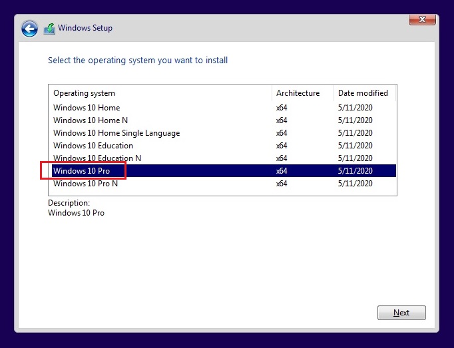Click date 5/11/2020 in Windows 10 Home N row
The height and width of the screenshot is (348, 454).
tap(355, 120)
